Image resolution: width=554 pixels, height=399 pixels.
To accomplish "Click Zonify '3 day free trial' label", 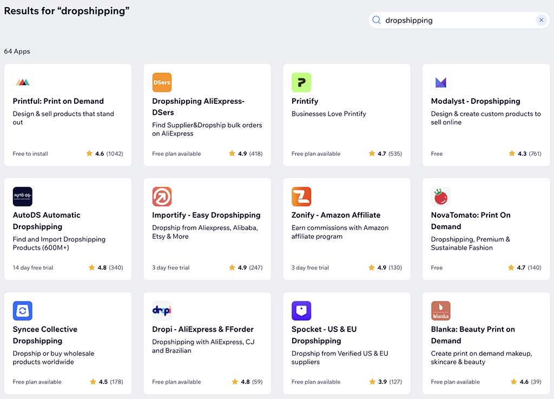I will click(310, 268).
